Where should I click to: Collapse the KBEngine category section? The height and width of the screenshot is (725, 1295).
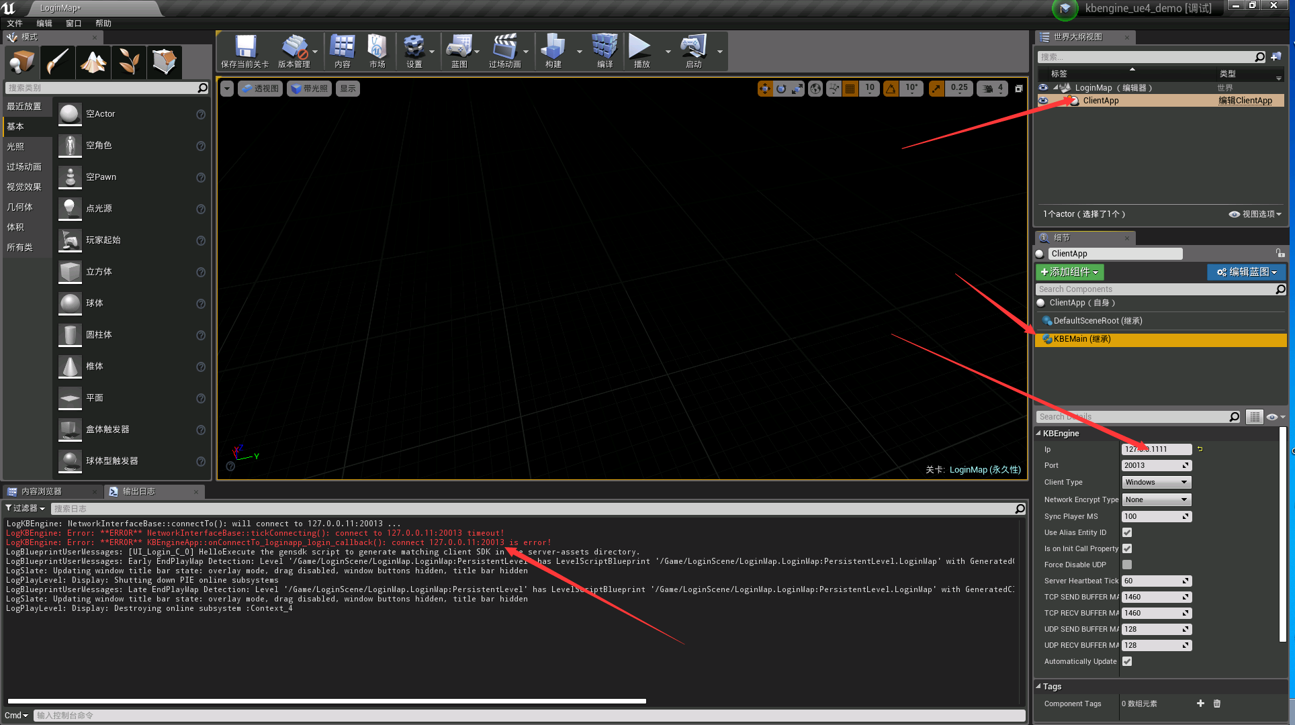pyautogui.click(x=1038, y=434)
